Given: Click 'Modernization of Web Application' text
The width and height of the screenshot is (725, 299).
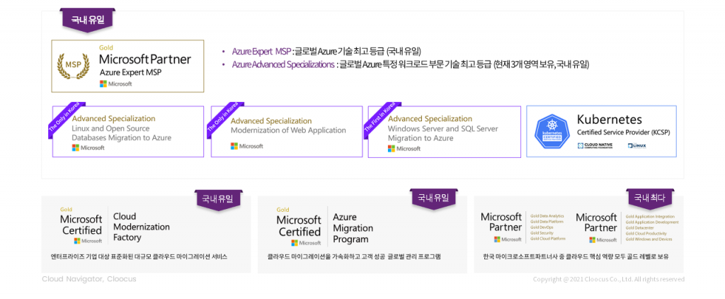Looking at the screenshot, I should point(288,130).
